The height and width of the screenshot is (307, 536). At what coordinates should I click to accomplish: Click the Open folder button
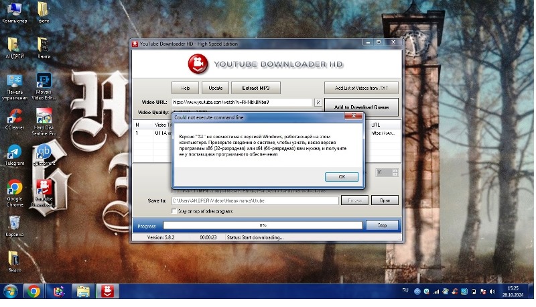[x=385, y=200]
